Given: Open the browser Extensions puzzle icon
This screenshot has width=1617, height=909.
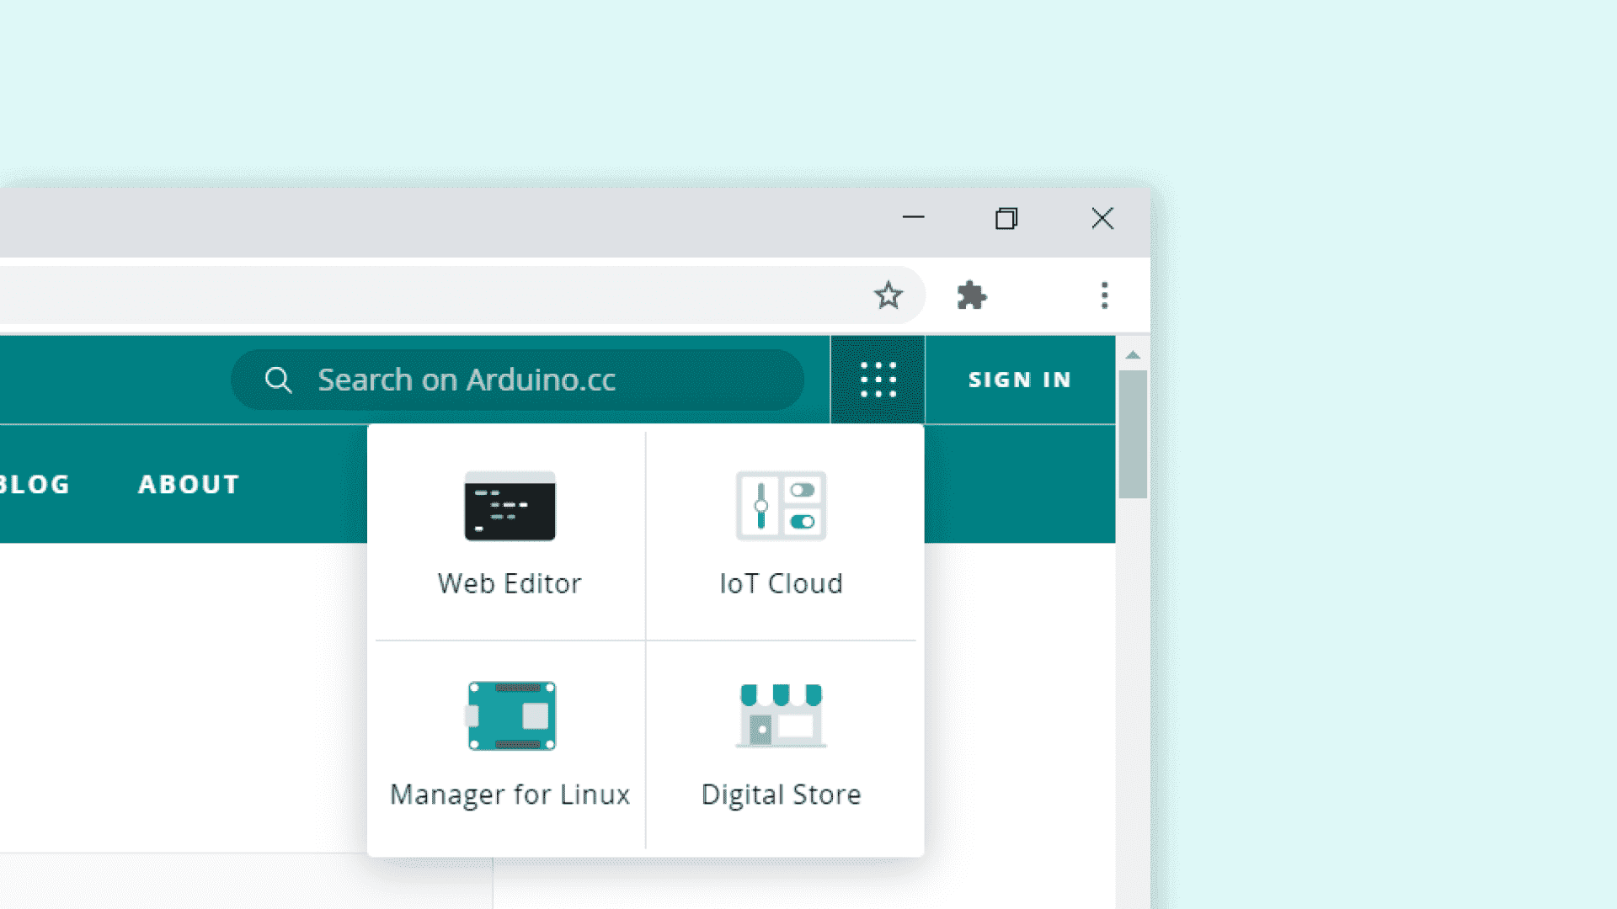Looking at the screenshot, I should click(x=972, y=295).
